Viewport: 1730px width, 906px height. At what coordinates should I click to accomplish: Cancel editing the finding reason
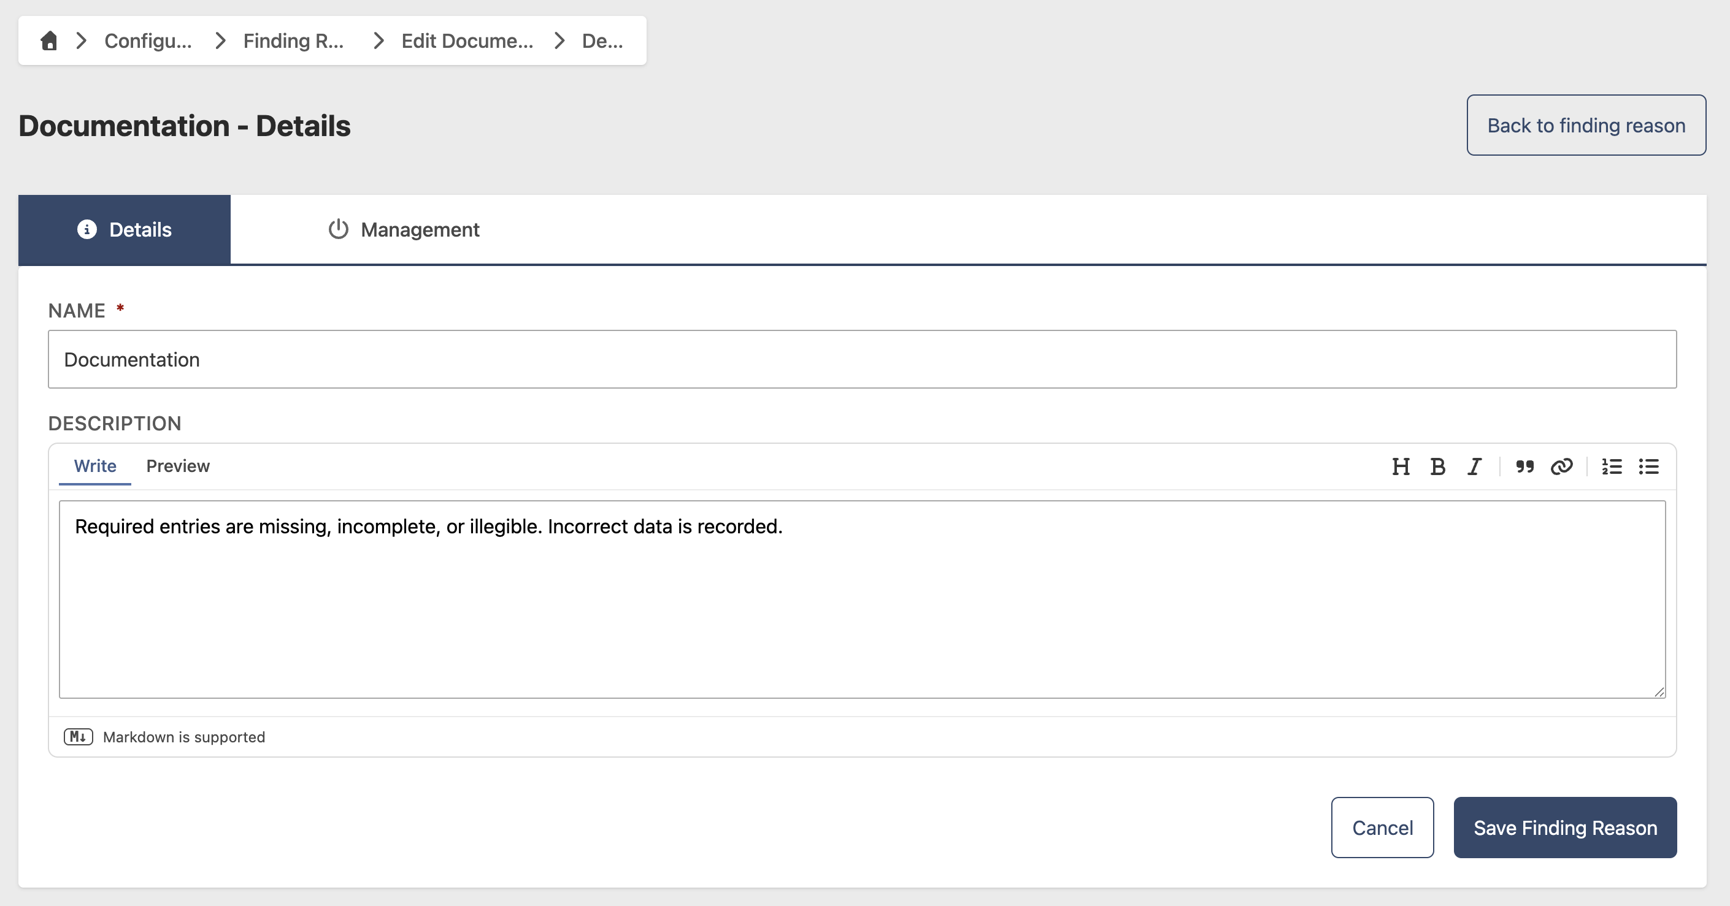click(x=1382, y=828)
